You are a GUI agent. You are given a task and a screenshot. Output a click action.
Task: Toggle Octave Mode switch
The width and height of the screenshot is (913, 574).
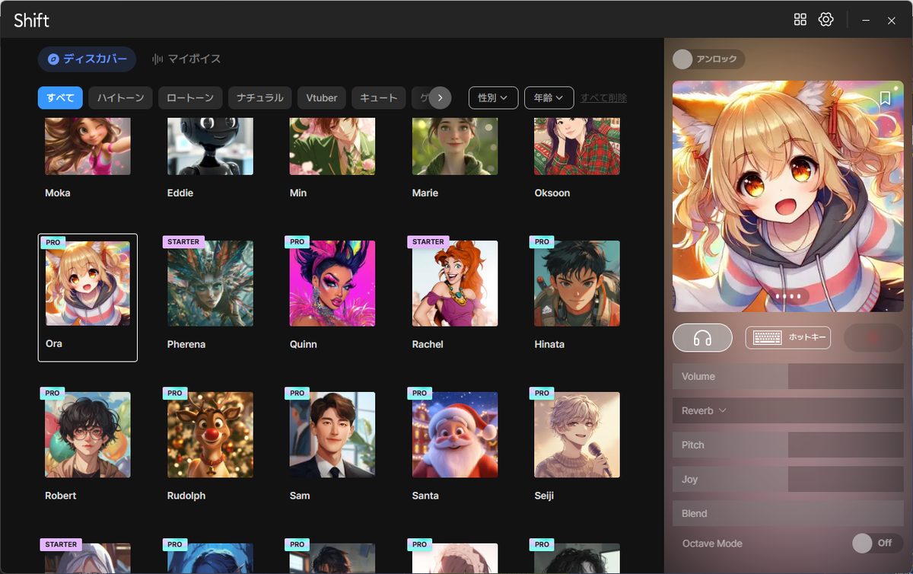[x=876, y=543]
